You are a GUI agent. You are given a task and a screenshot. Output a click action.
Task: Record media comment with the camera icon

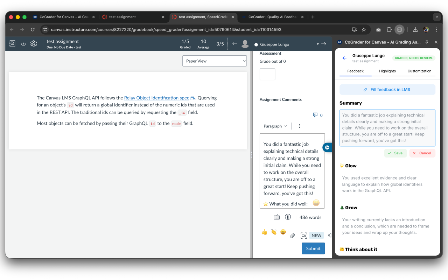(x=304, y=236)
